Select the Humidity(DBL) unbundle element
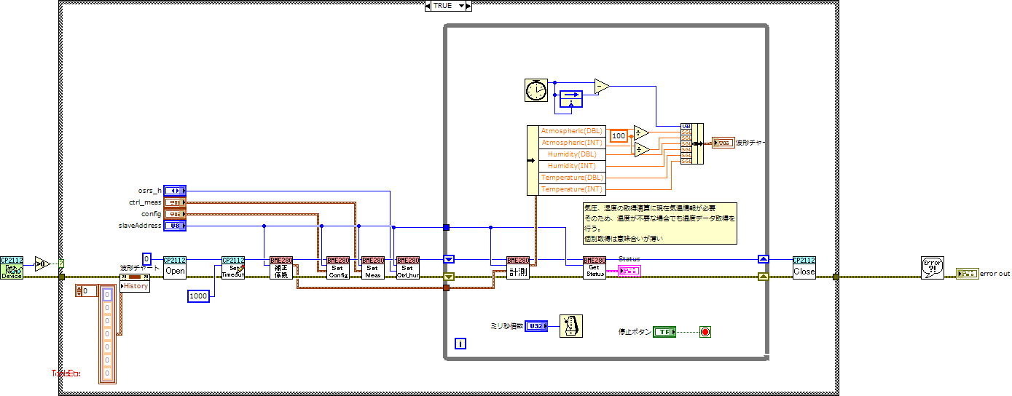This screenshot has height=396, width=1012. [573, 154]
